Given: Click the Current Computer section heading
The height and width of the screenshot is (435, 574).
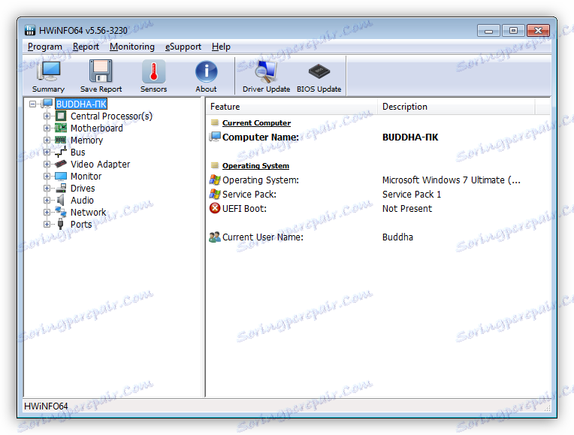Looking at the screenshot, I should coord(256,123).
